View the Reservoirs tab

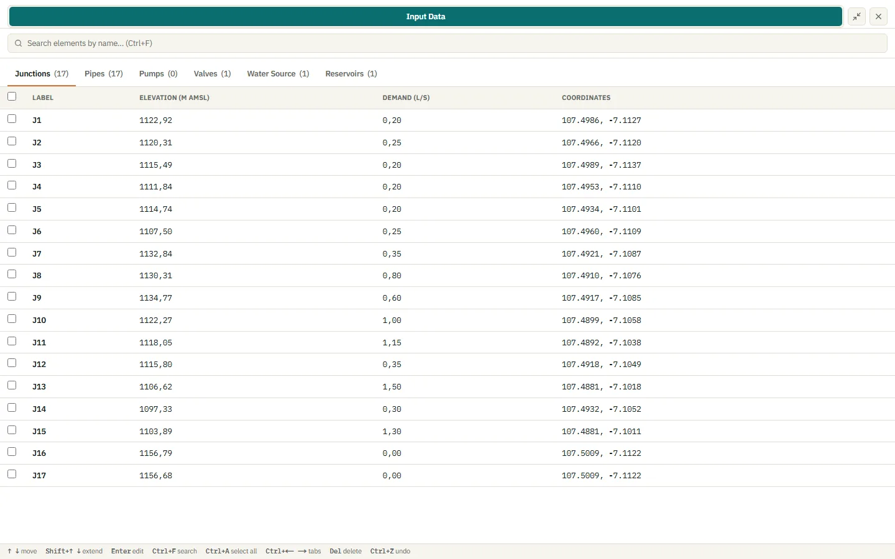[x=351, y=74]
